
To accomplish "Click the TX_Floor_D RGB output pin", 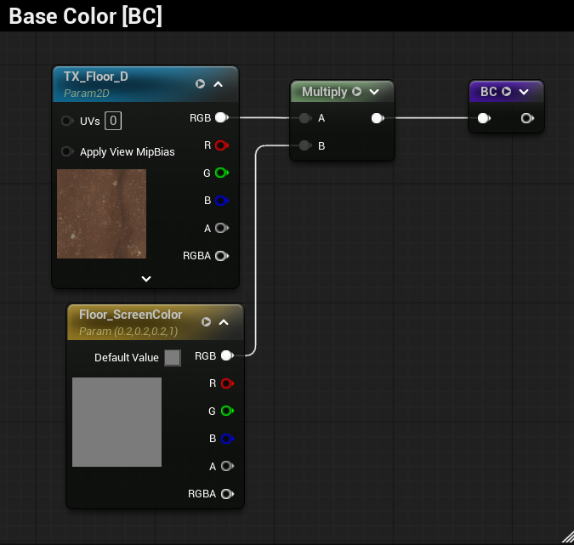I will click(x=221, y=117).
